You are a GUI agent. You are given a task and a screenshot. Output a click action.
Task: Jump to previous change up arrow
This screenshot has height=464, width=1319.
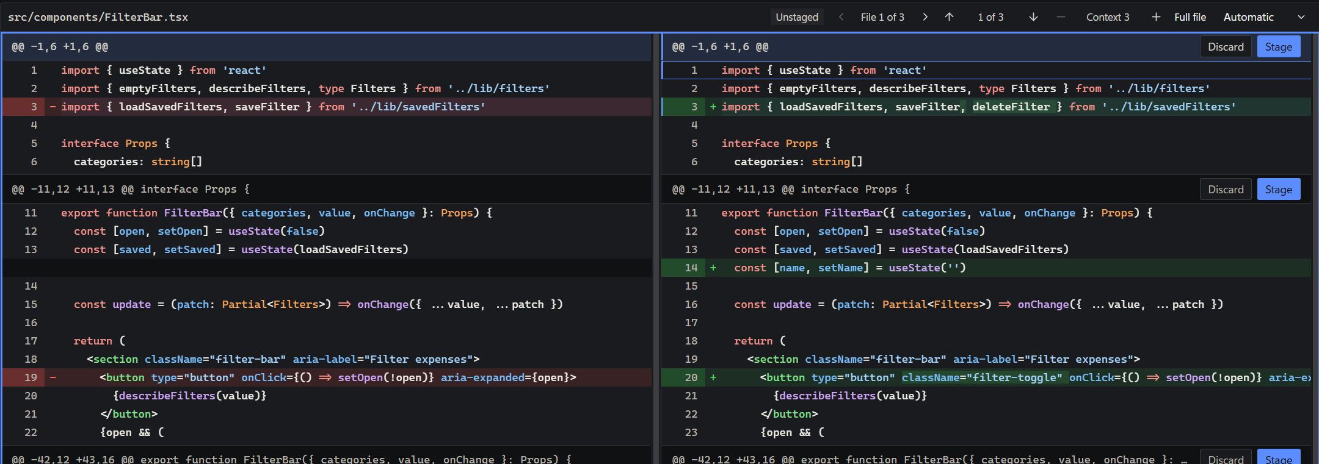949,17
